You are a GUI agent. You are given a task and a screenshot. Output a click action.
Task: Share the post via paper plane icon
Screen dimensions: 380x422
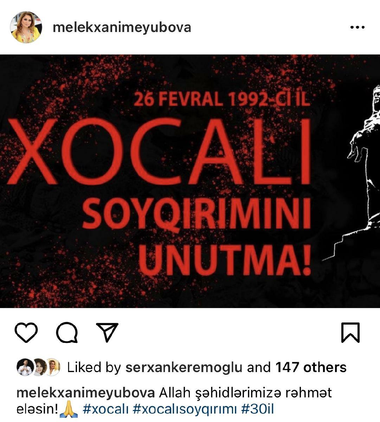tap(107, 332)
